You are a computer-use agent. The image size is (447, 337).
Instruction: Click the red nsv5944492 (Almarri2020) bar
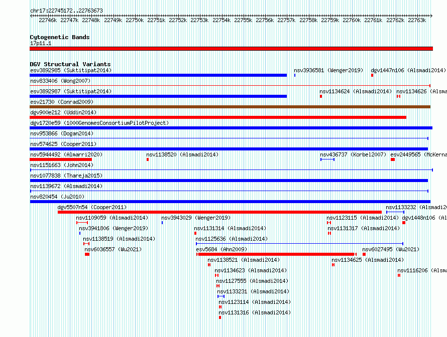[x=61, y=159]
